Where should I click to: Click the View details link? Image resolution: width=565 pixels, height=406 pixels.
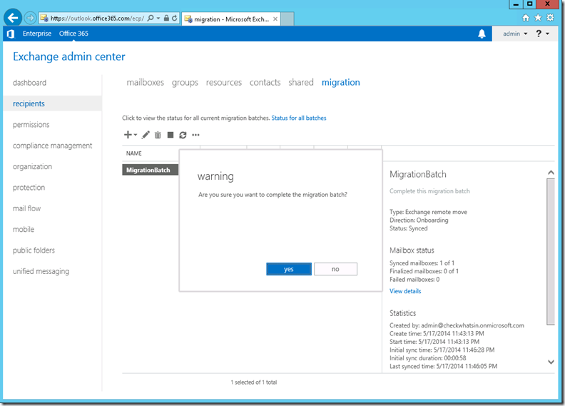(x=405, y=291)
